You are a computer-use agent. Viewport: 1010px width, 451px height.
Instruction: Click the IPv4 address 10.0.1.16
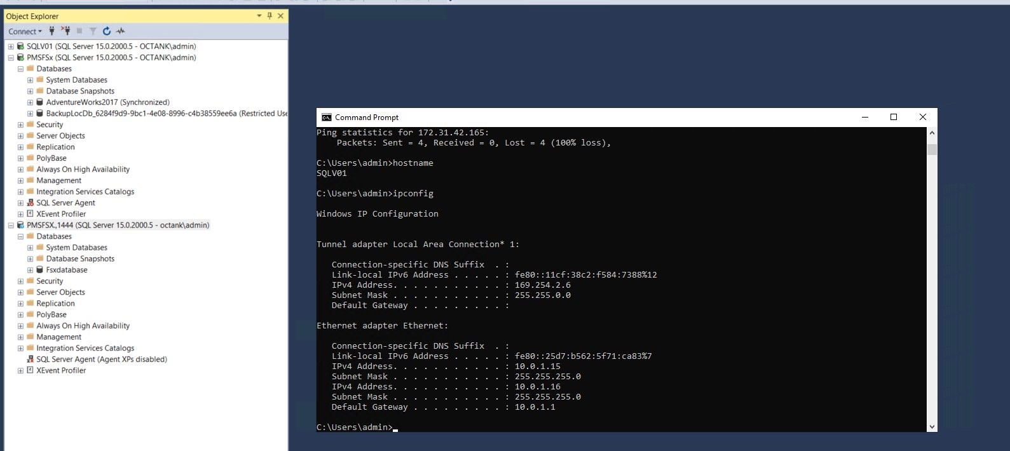coord(538,387)
